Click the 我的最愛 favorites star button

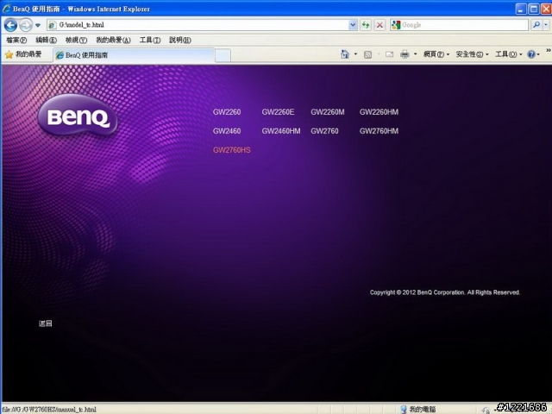tap(23, 54)
